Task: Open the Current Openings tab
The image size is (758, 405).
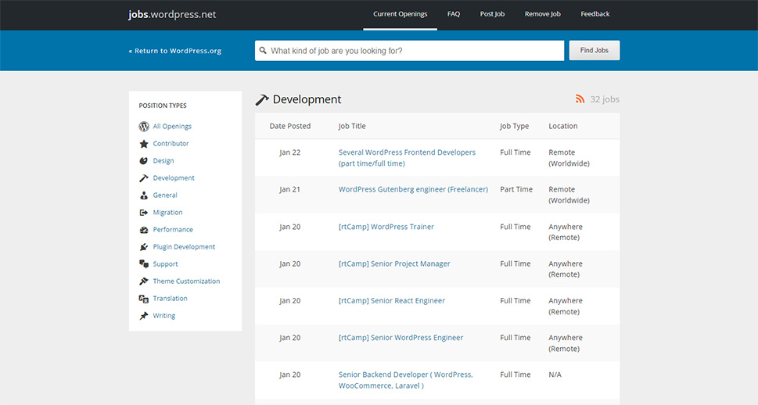Action: (x=401, y=14)
